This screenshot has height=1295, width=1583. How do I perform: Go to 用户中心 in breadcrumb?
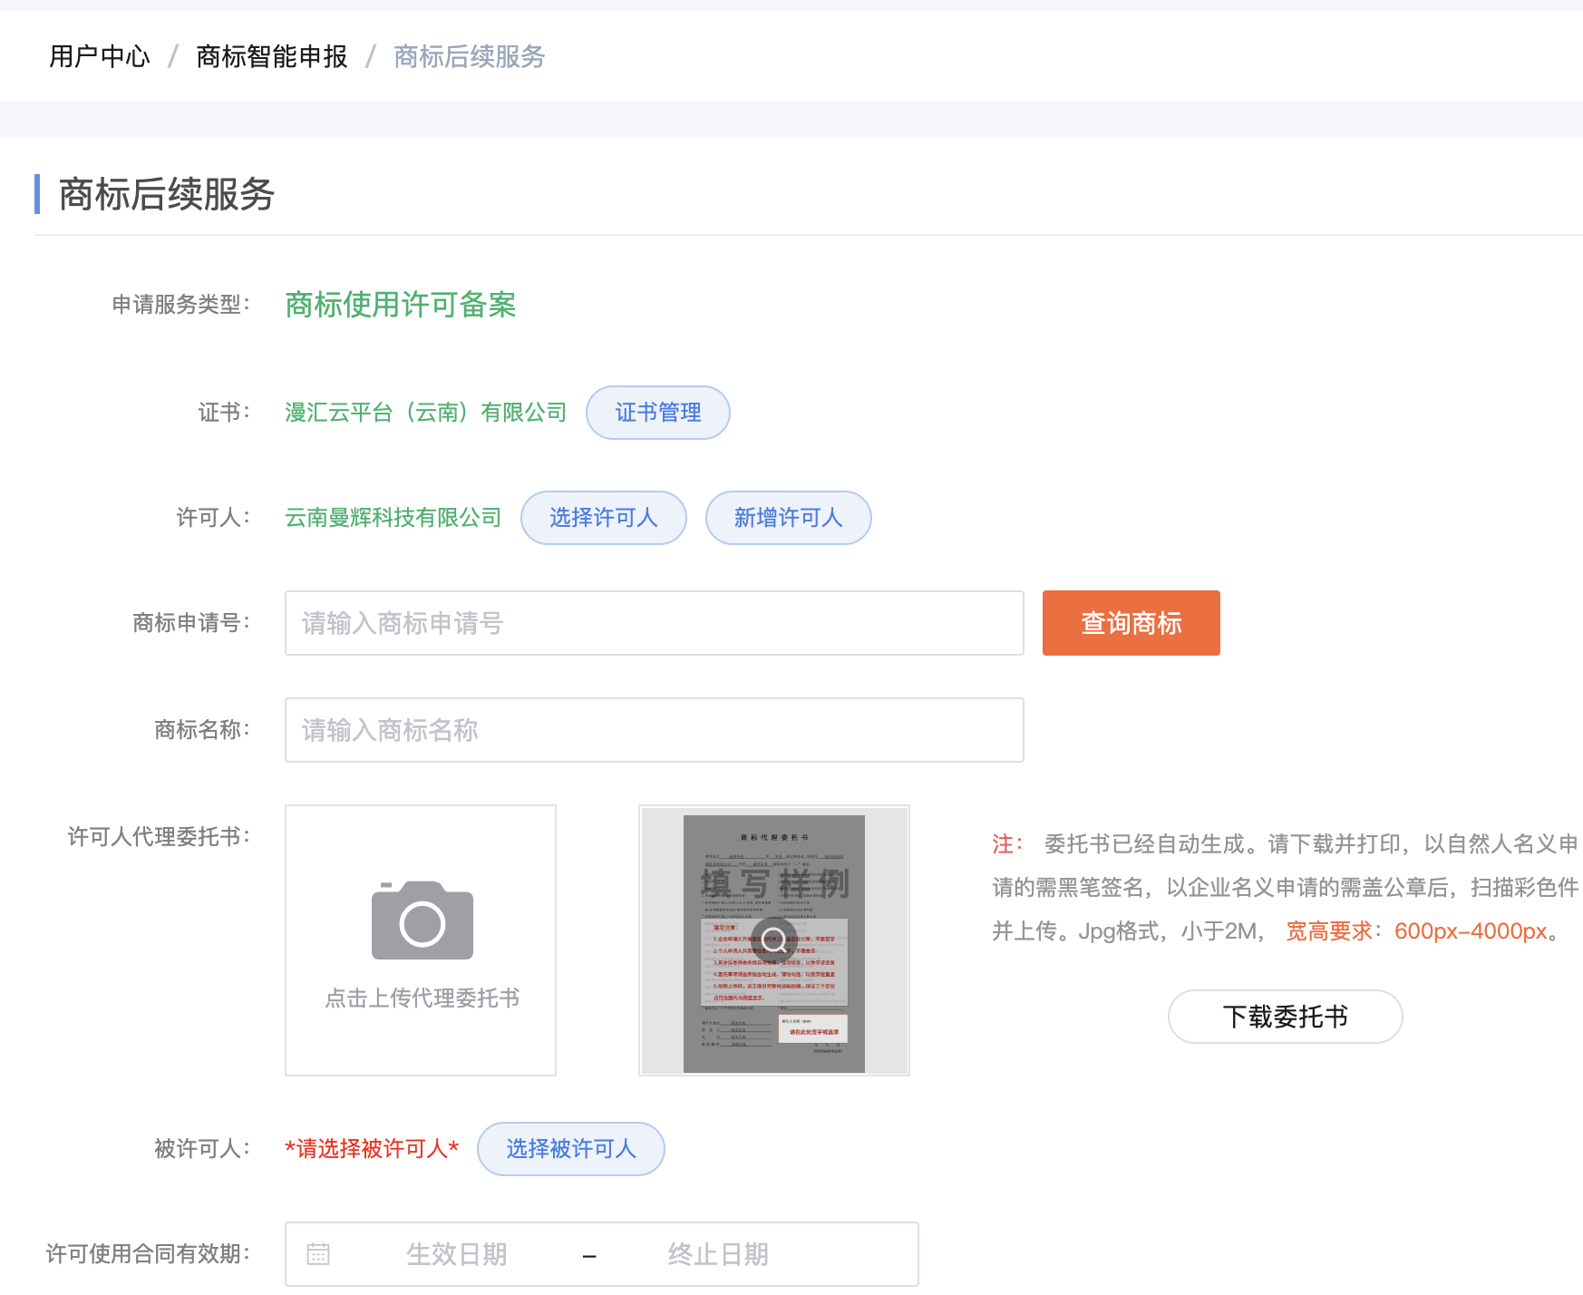point(100,56)
